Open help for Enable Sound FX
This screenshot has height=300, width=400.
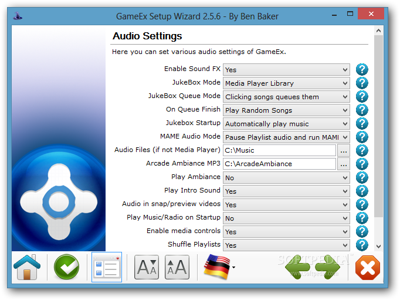point(362,69)
